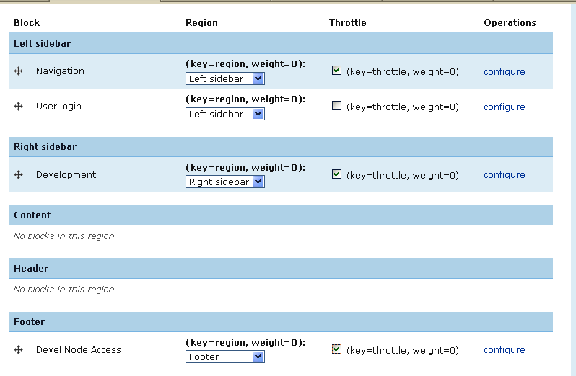Click the Devel Node Access block name

pos(78,350)
